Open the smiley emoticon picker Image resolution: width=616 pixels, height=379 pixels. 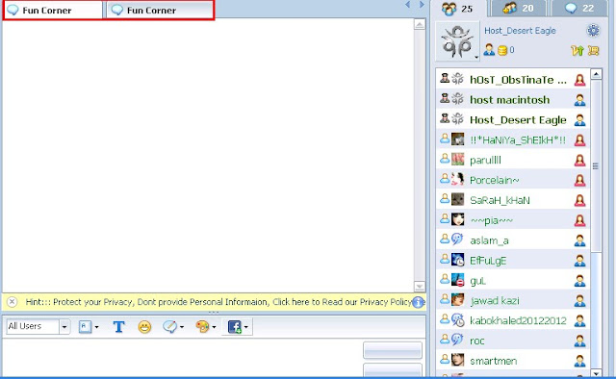point(144,327)
